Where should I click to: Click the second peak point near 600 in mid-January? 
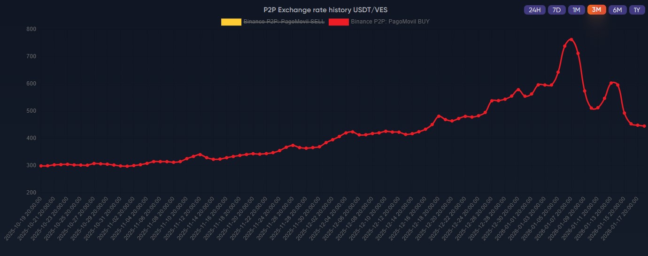pyautogui.click(x=611, y=83)
